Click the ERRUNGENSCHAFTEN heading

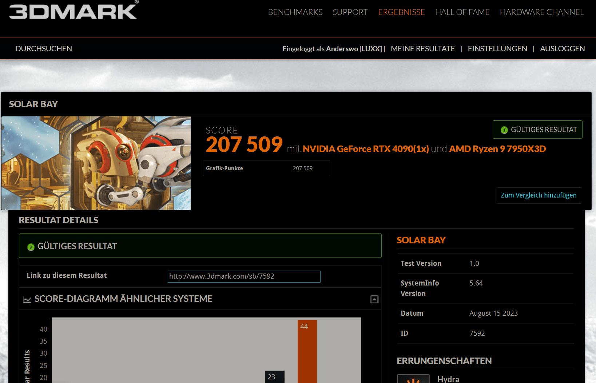click(444, 361)
